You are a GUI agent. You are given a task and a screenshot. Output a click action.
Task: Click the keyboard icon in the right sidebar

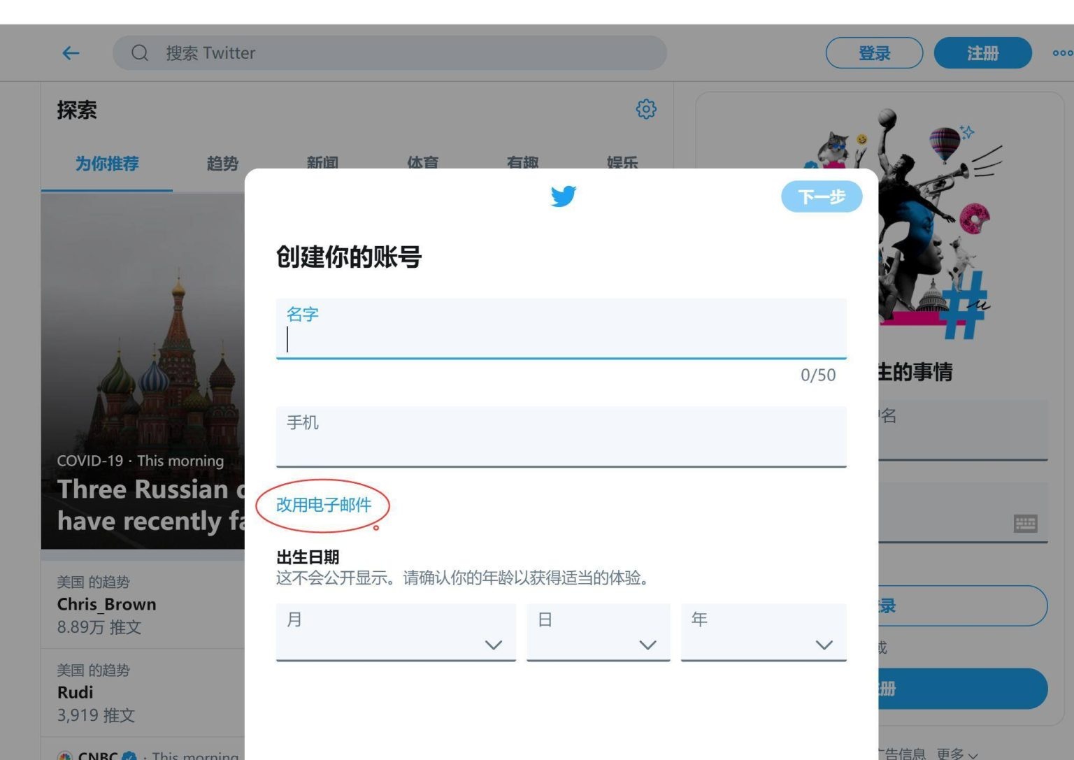tap(1025, 523)
